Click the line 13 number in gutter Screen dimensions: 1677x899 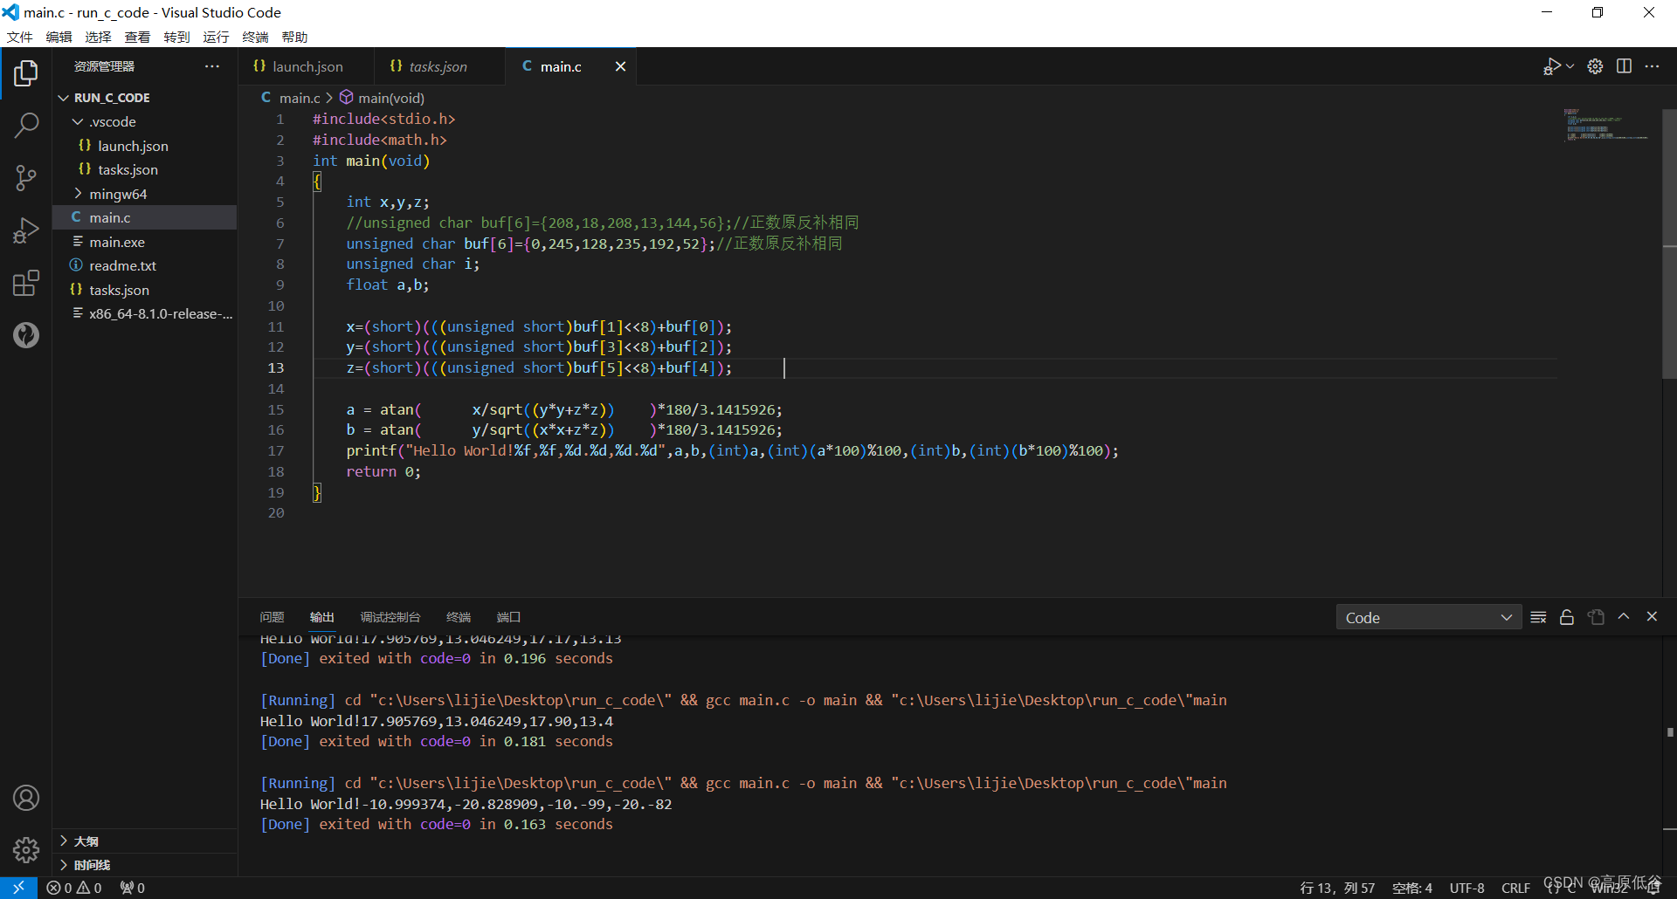click(x=276, y=368)
